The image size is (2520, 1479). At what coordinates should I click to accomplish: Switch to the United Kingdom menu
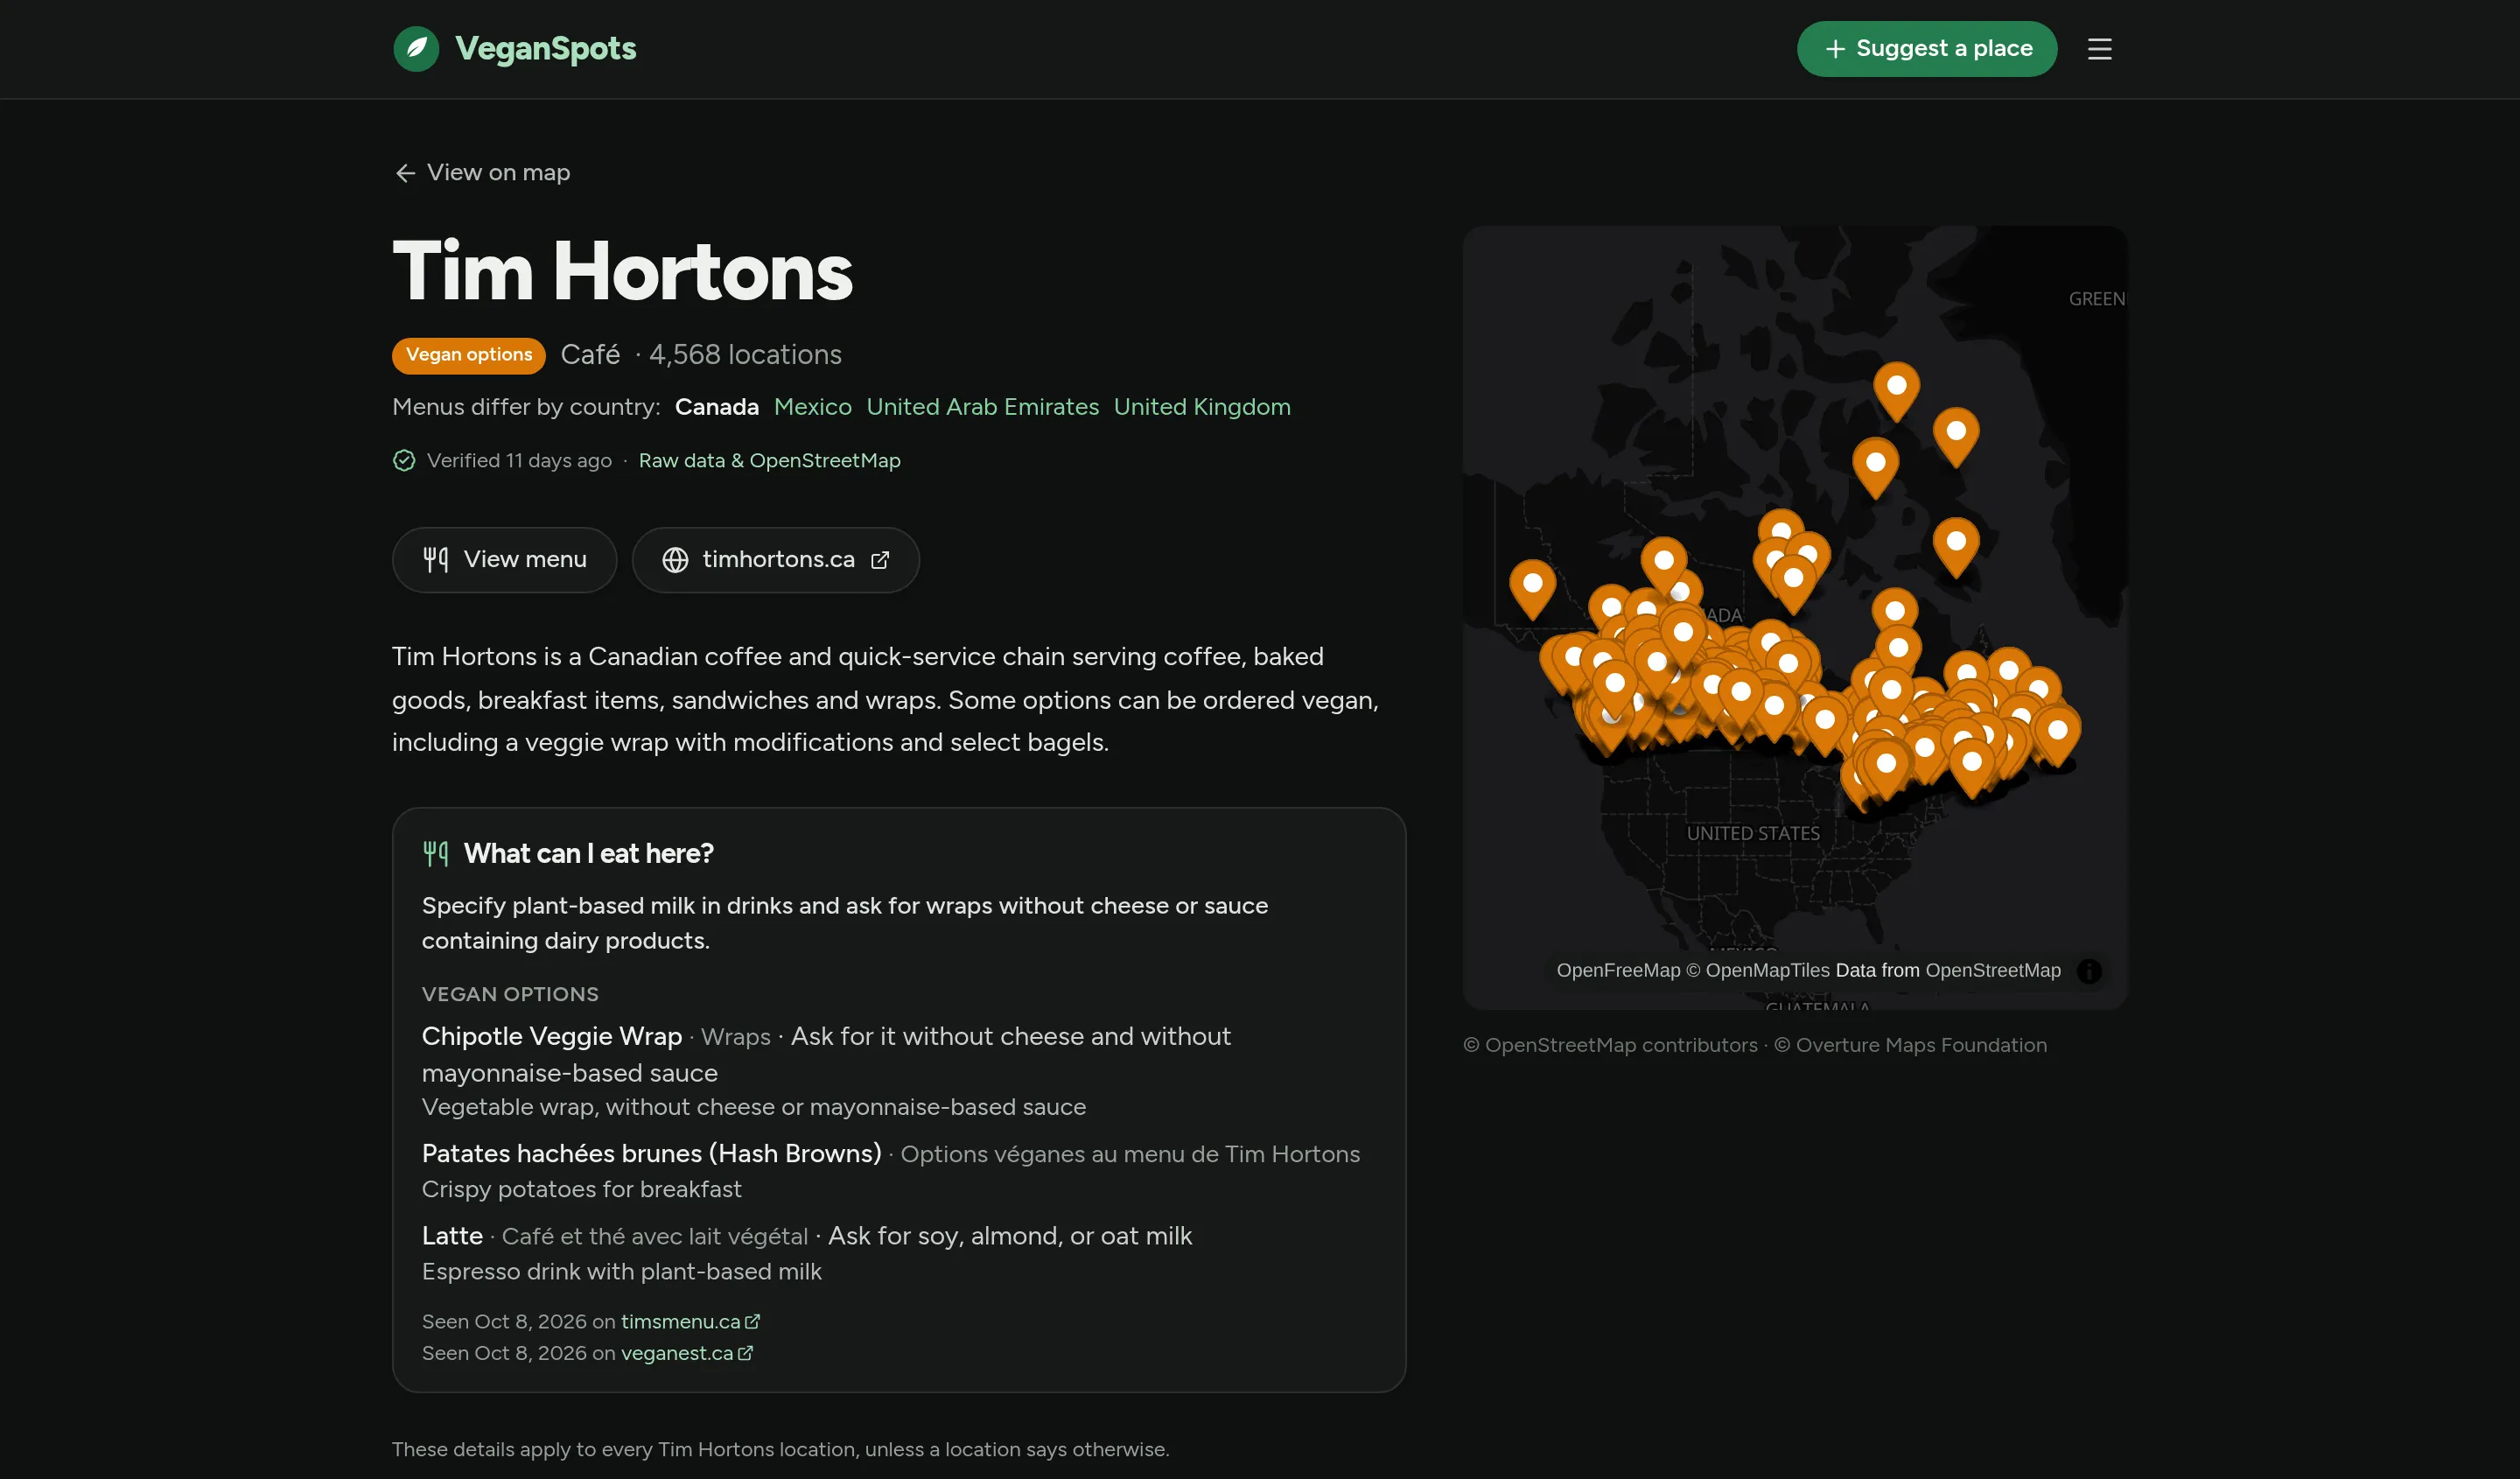[1202, 407]
